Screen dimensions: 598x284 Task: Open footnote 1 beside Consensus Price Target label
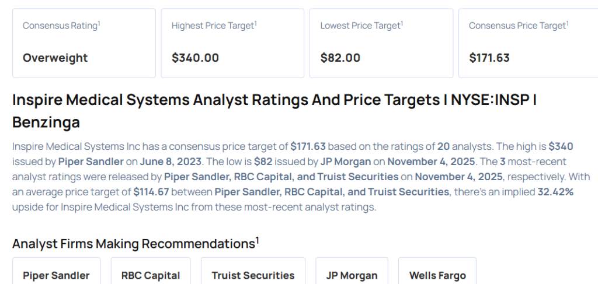(x=567, y=23)
